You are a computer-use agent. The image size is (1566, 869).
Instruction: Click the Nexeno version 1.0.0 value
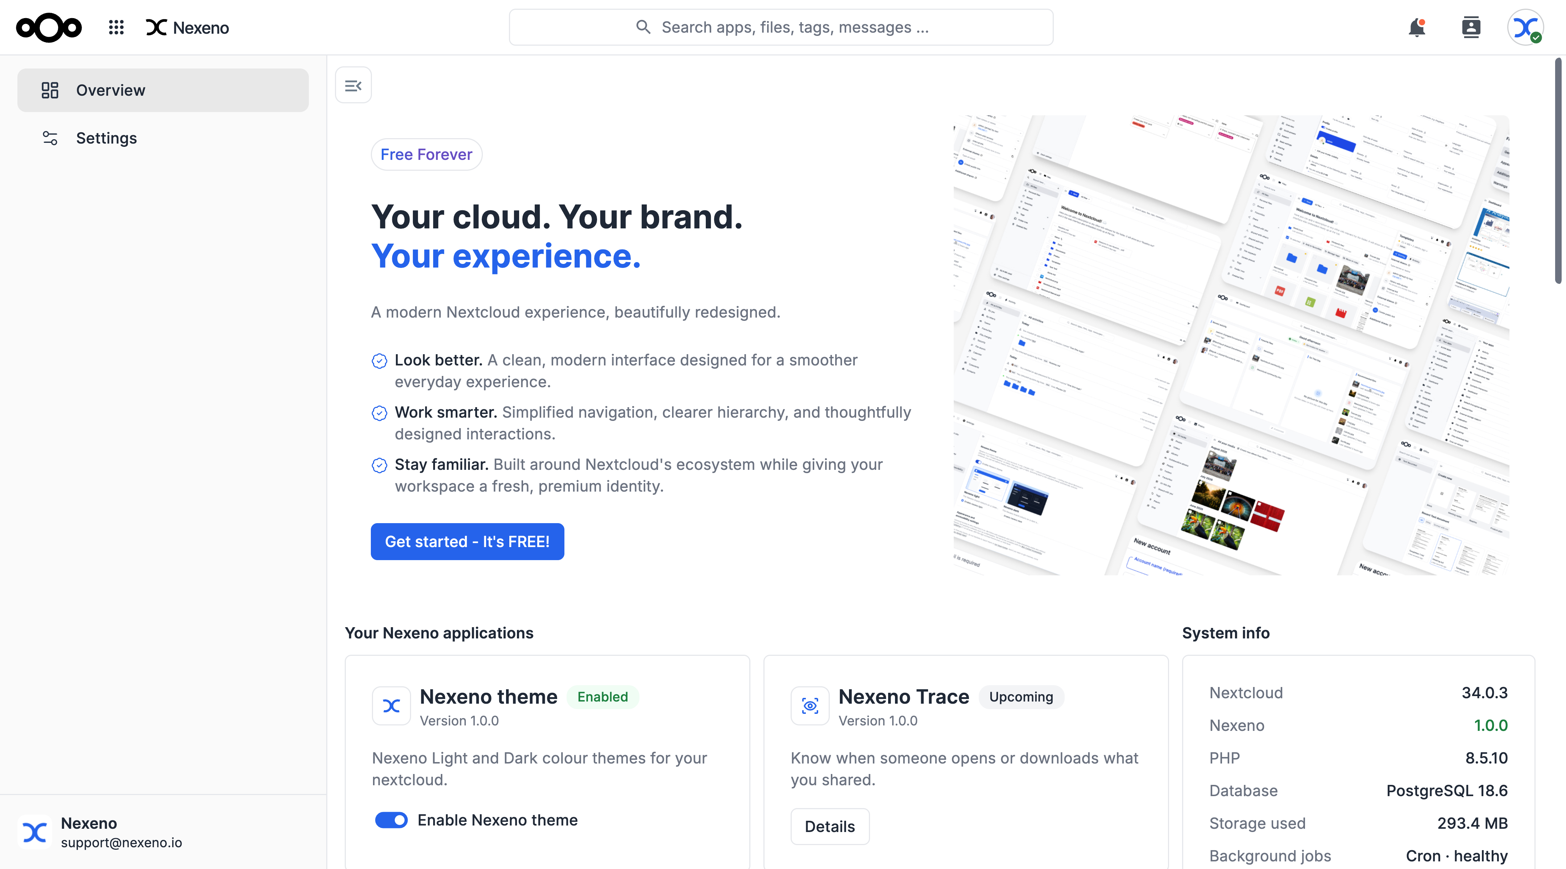pos(1491,725)
